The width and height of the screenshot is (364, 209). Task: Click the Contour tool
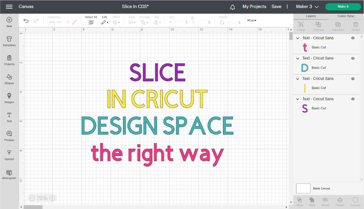pos(355,202)
